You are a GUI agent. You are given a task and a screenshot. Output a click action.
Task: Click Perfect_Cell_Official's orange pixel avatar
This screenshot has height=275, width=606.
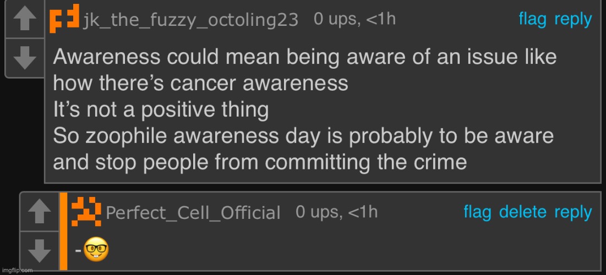[x=87, y=212]
